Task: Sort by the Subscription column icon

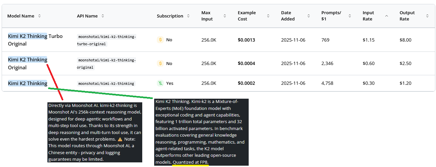Action: [x=188, y=16]
